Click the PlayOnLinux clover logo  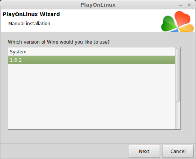click(x=178, y=21)
